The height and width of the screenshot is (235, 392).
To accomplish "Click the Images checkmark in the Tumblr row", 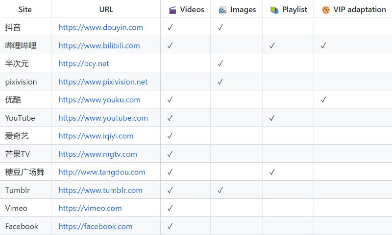I will click(220, 190).
